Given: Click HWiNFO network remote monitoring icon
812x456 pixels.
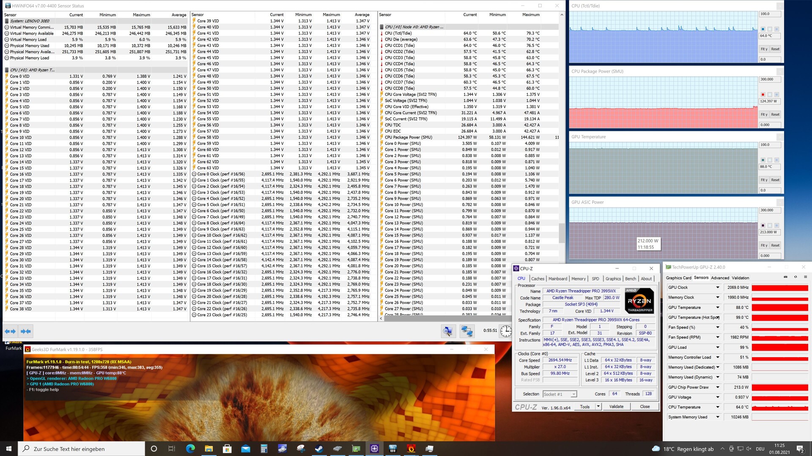Looking at the screenshot, I should [467, 331].
